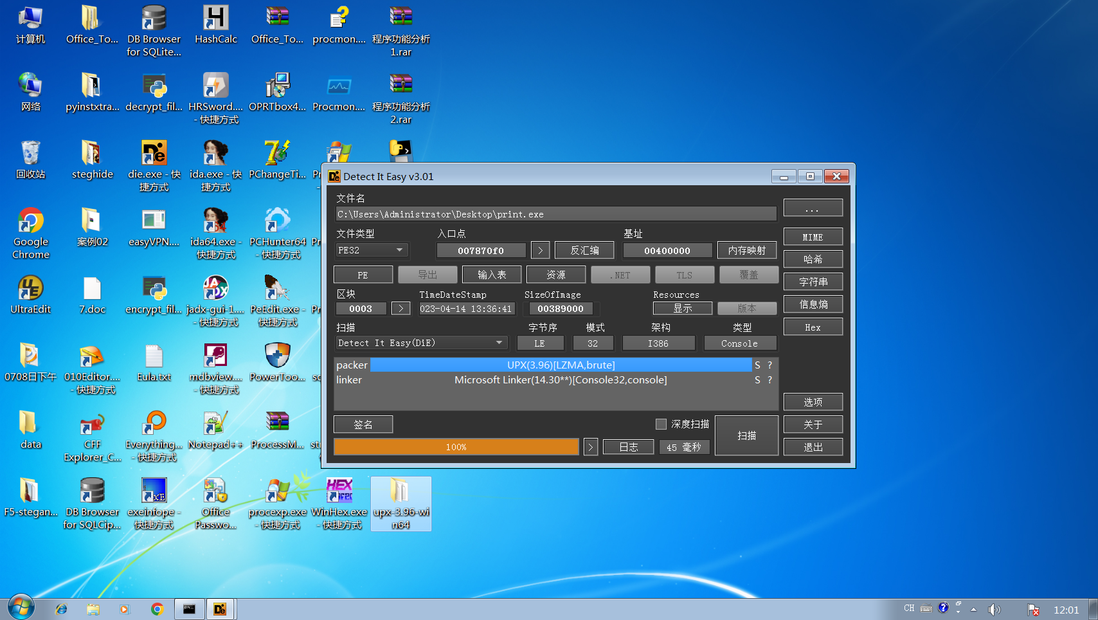Screen dimensions: 1098x620
Task: Open the 日志 log button
Action: [628, 446]
